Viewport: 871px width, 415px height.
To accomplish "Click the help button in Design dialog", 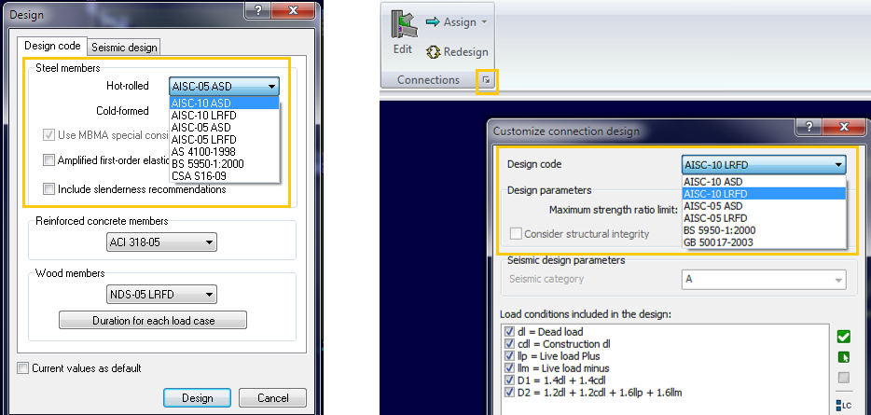I will point(257,10).
